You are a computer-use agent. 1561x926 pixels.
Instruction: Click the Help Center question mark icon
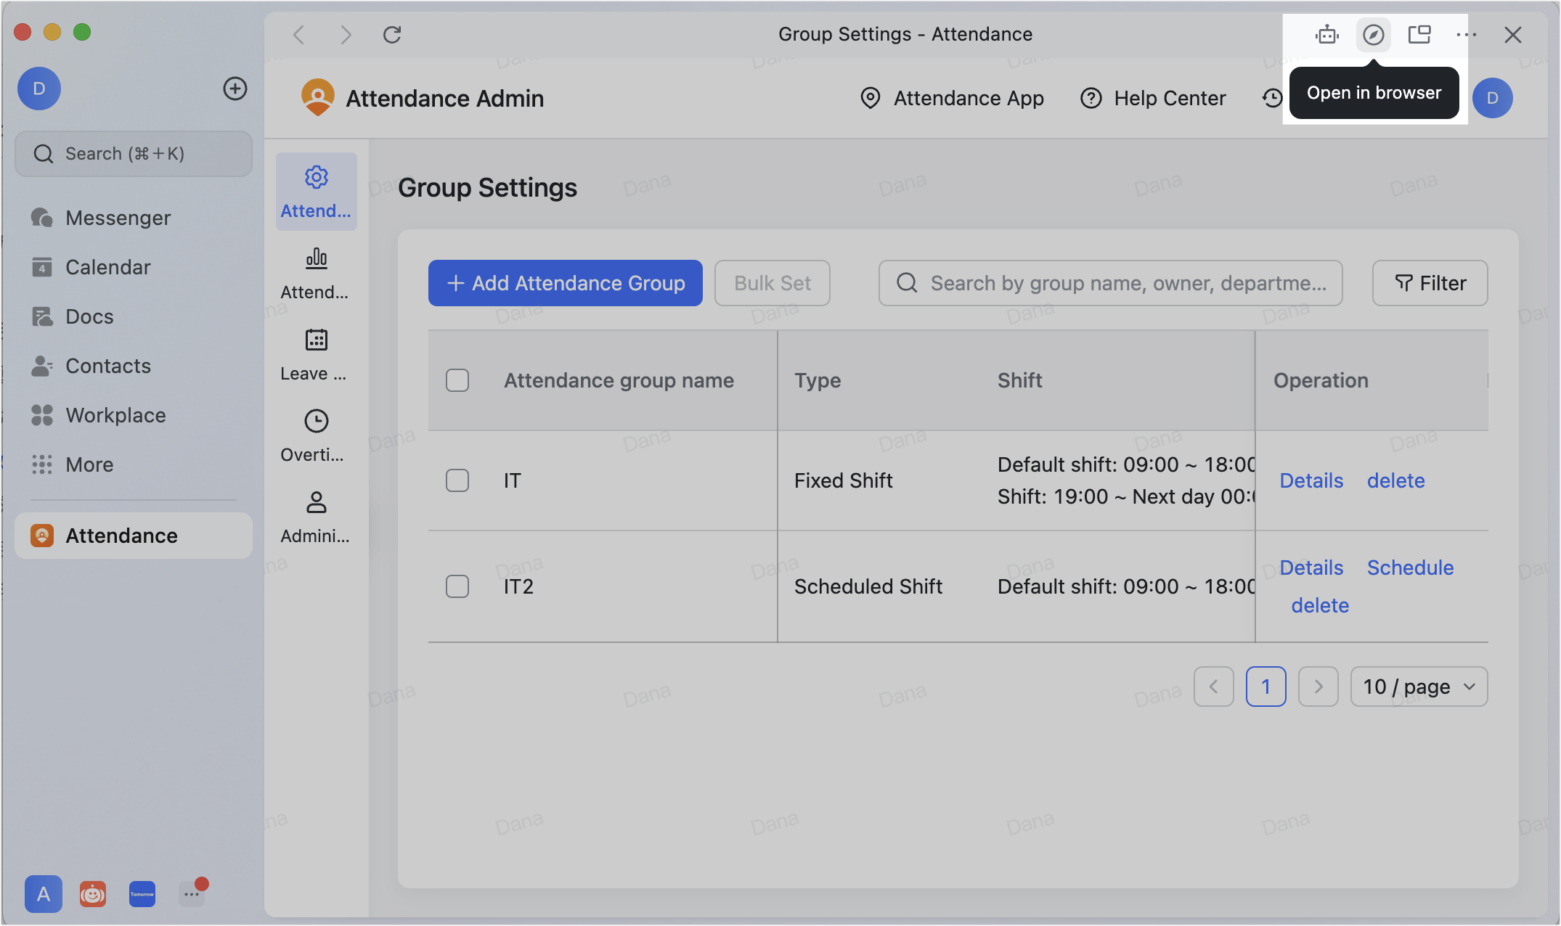1091,98
